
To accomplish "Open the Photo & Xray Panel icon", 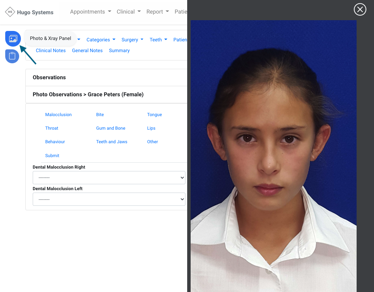I will click(13, 39).
